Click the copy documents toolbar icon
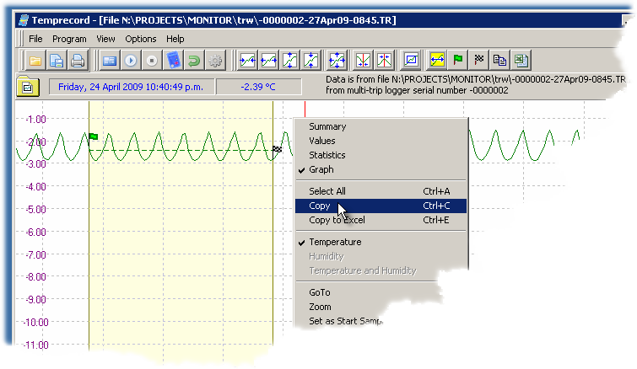Screen dimensions: 637x369 pyautogui.click(x=499, y=61)
